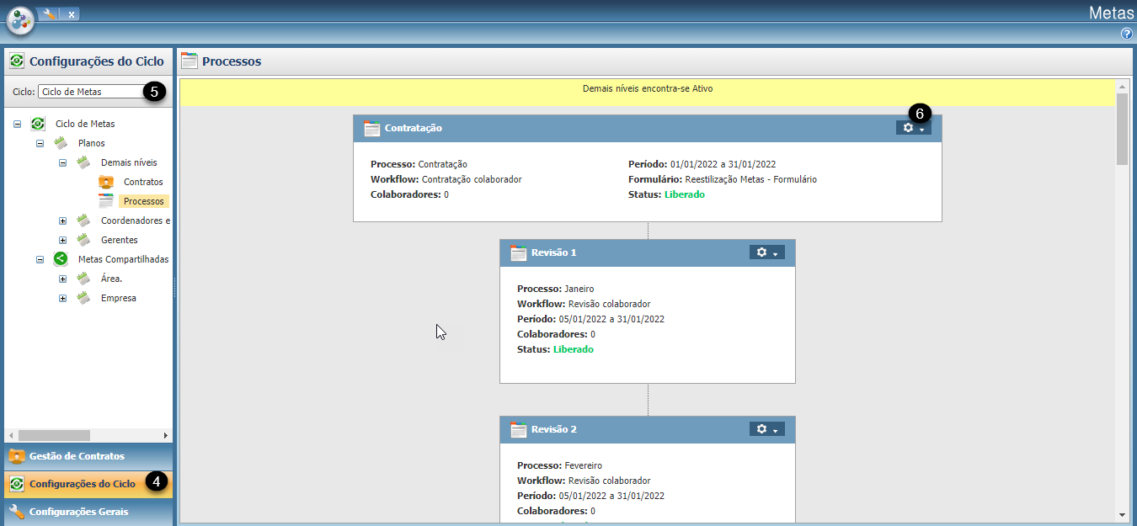Viewport: 1137px width, 526px height.
Task: Click the Coordenadores node icon
Action: pyautogui.click(x=83, y=220)
